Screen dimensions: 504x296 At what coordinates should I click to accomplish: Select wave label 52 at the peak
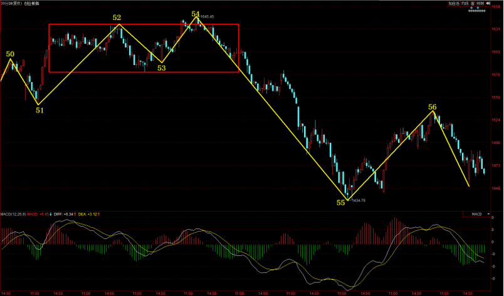pyautogui.click(x=117, y=18)
